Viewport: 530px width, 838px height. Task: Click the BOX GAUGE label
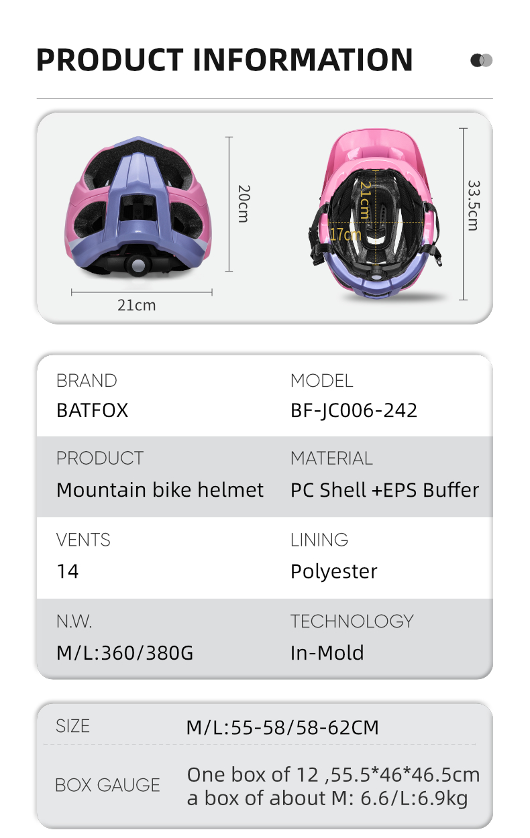(107, 786)
